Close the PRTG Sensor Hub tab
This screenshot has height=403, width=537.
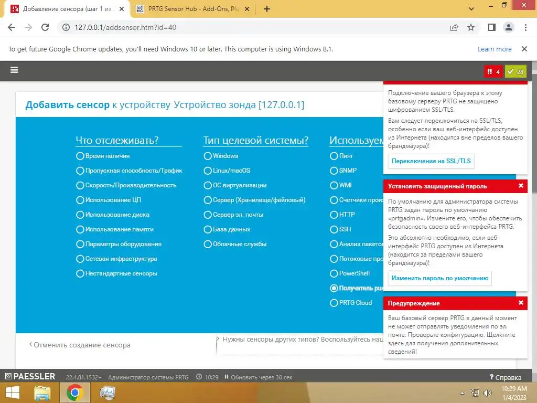click(247, 9)
